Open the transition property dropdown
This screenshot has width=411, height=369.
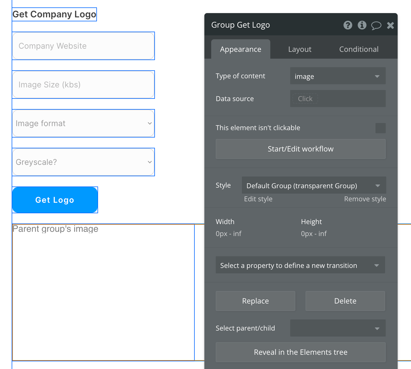coord(300,265)
